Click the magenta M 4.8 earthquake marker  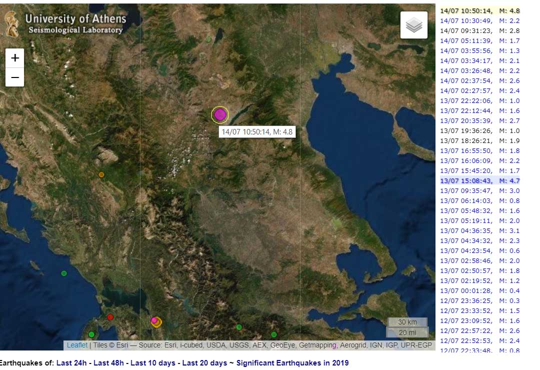(x=219, y=114)
